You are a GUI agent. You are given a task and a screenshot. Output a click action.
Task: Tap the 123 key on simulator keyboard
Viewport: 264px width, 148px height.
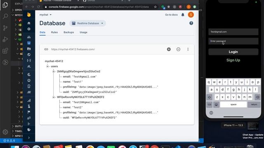pos(209,104)
